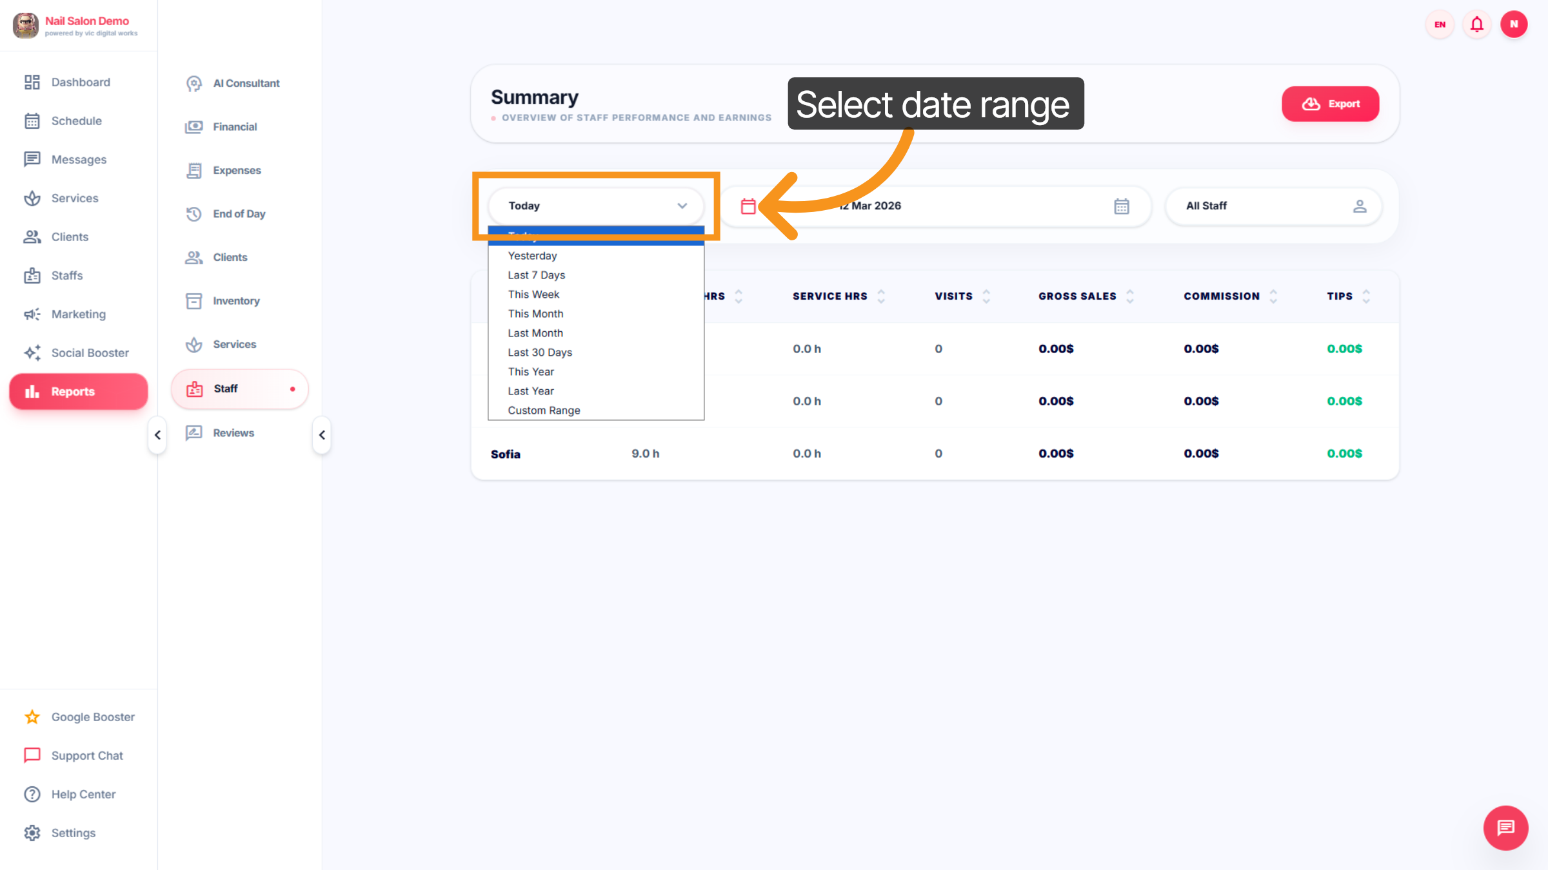The height and width of the screenshot is (870, 1548).
Task: Switch to the Staff report tab
Action: pos(224,389)
